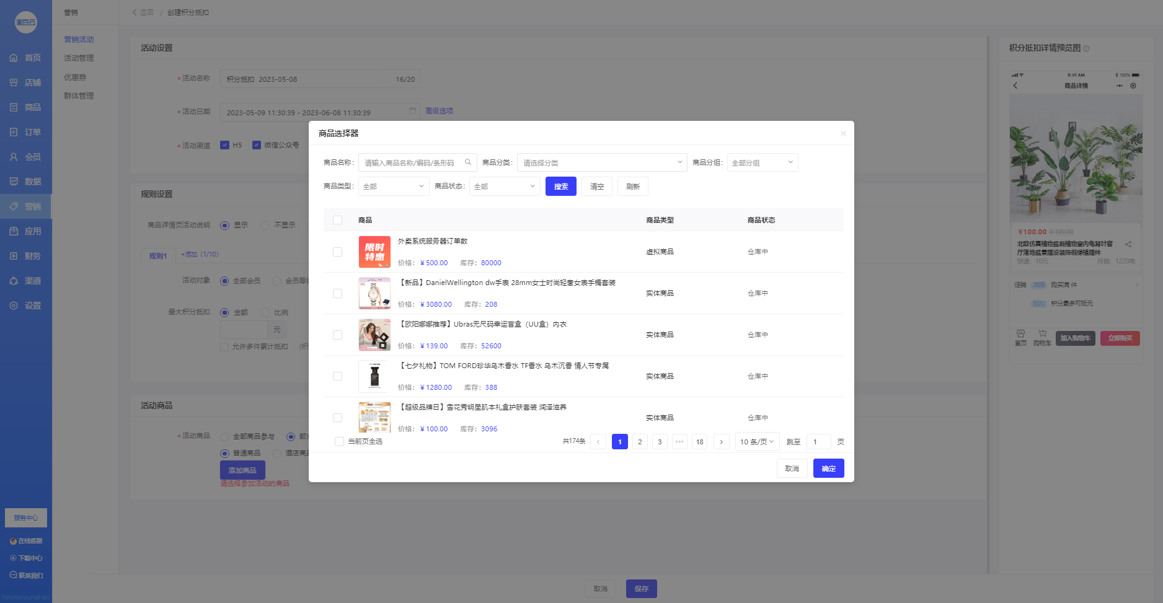Click the orders icon in sidebar
The image size is (1163, 603).
coord(14,132)
